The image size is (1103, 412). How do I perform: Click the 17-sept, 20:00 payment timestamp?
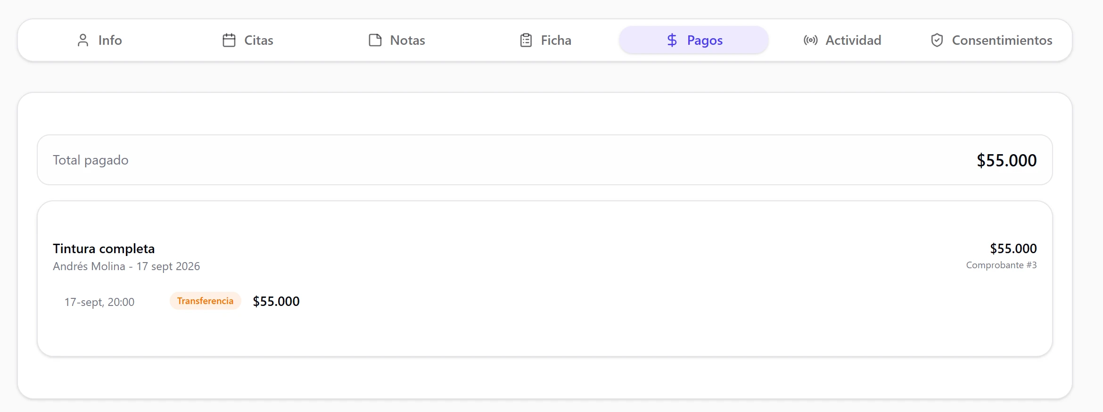click(99, 302)
